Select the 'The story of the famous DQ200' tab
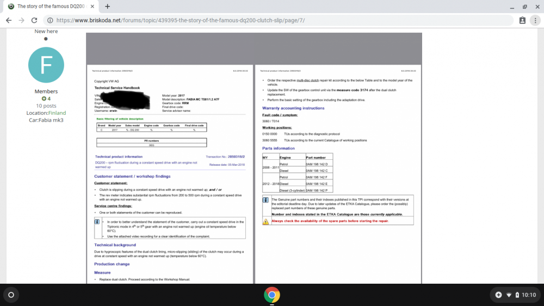The image size is (544, 306). (51, 6)
